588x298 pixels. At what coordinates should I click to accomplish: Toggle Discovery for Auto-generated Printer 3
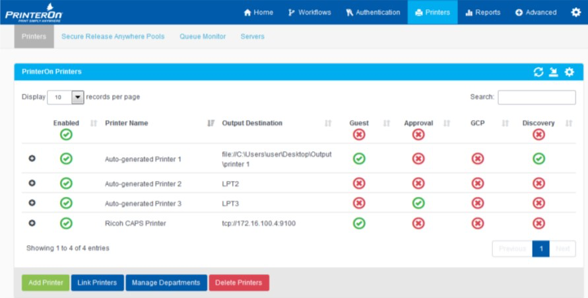[539, 203]
